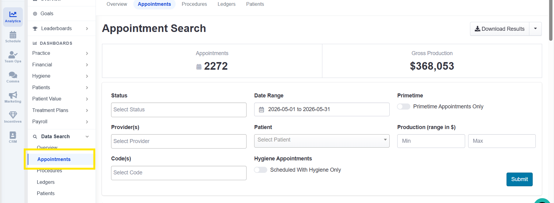
Task: Click the calendar icon in Date Range field
Action: pyautogui.click(x=261, y=110)
